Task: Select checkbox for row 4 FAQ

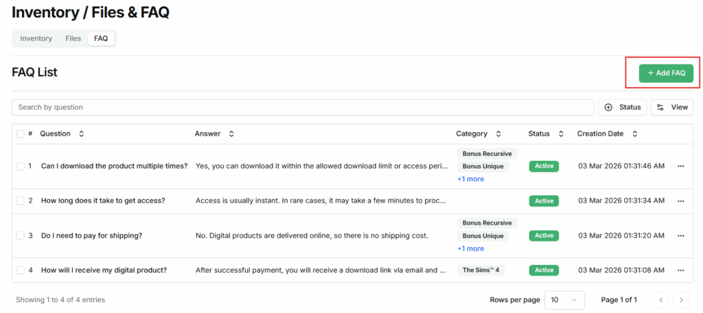Action: [x=20, y=270]
